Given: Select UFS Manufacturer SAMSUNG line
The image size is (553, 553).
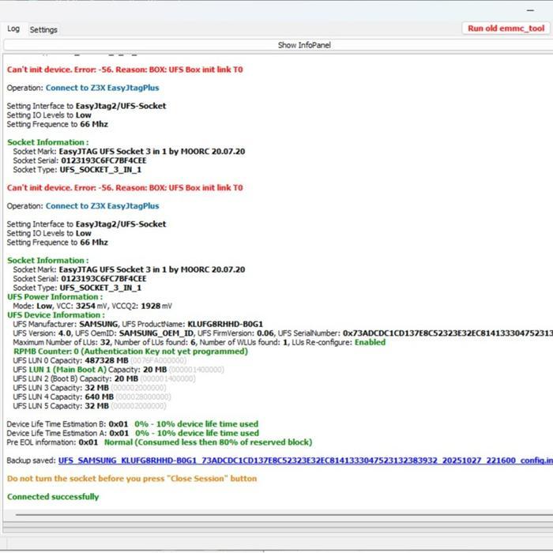Looking at the screenshot, I should [x=138, y=324].
